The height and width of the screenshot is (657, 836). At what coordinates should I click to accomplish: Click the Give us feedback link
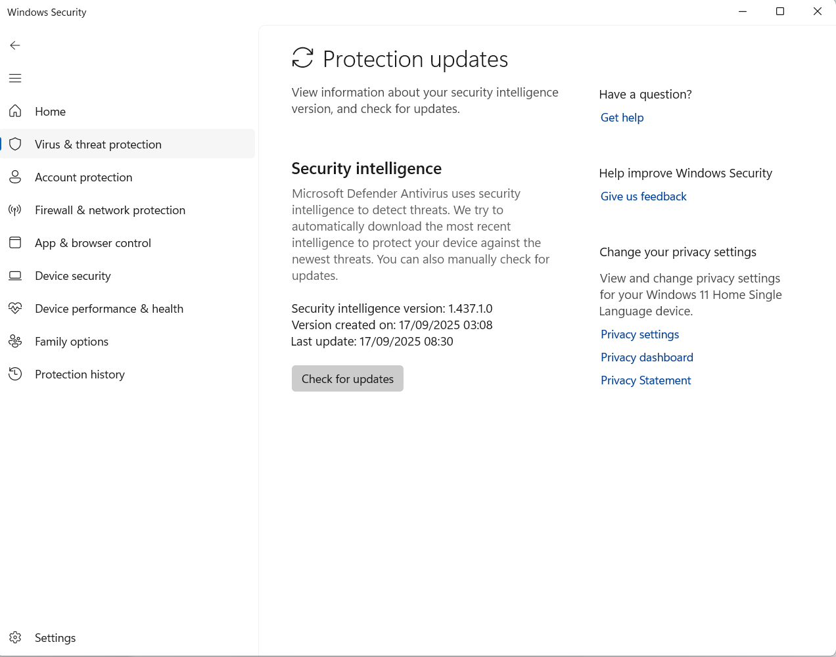pyautogui.click(x=643, y=196)
